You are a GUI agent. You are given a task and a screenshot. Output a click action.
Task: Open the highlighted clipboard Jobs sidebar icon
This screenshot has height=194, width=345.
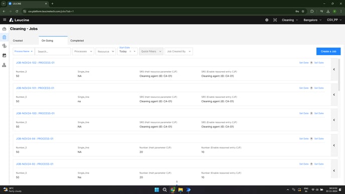click(4, 37)
